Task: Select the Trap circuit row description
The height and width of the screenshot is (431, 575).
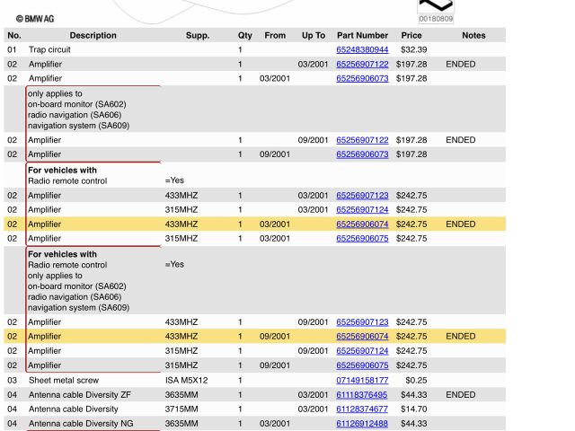Action: pos(49,49)
